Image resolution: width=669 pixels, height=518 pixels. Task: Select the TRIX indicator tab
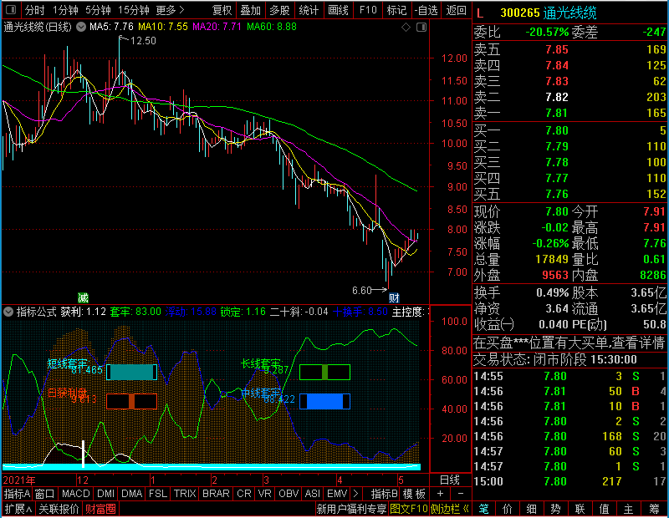[184, 494]
